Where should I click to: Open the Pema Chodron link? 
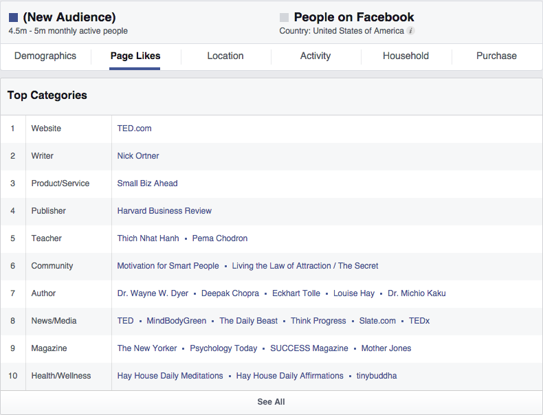pyautogui.click(x=220, y=238)
